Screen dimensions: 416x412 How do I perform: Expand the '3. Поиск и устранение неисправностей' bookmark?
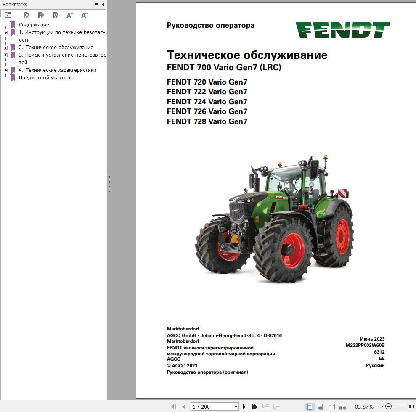click(5, 55)
